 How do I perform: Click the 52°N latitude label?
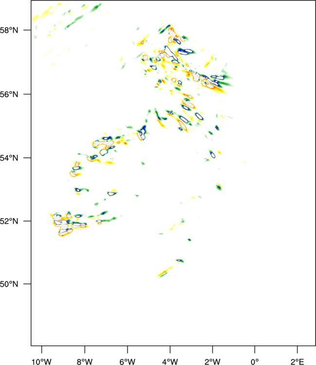9,221
